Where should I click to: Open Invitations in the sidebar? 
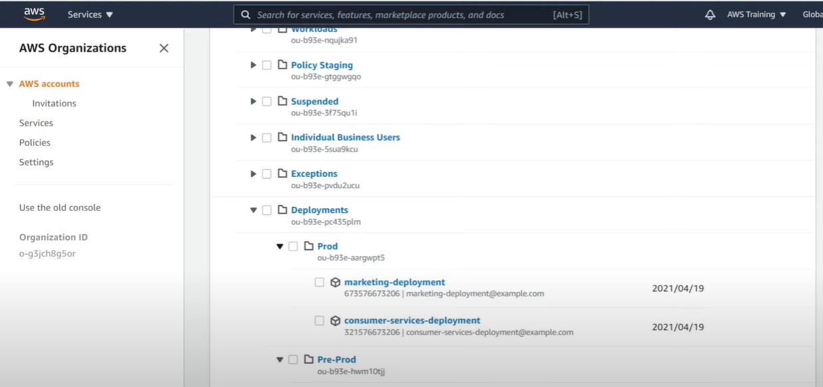54,104
